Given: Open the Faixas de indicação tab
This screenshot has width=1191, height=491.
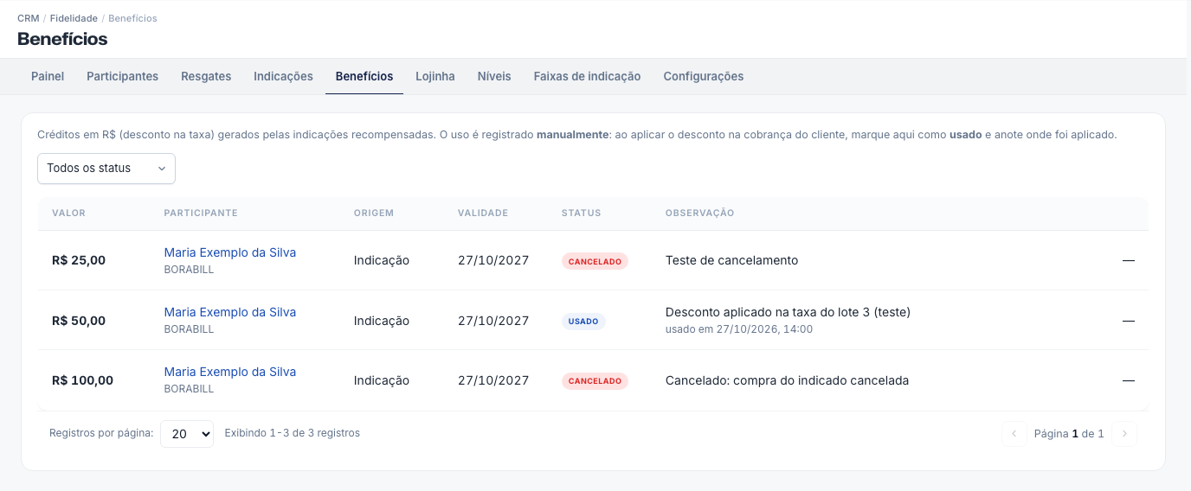Looking at the screenshot, I should point(587,76).
